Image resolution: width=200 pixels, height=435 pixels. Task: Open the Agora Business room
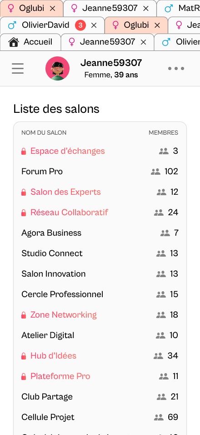click(51, 233)
